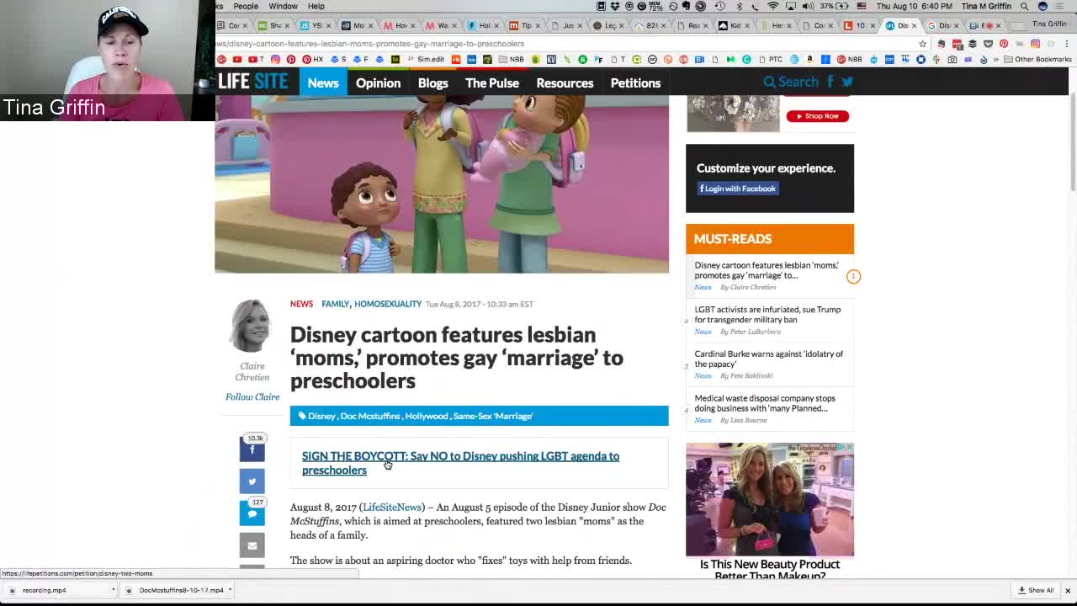Open PTC bookmark
The height and width of the screenshot is (606, 1077).
769,59
